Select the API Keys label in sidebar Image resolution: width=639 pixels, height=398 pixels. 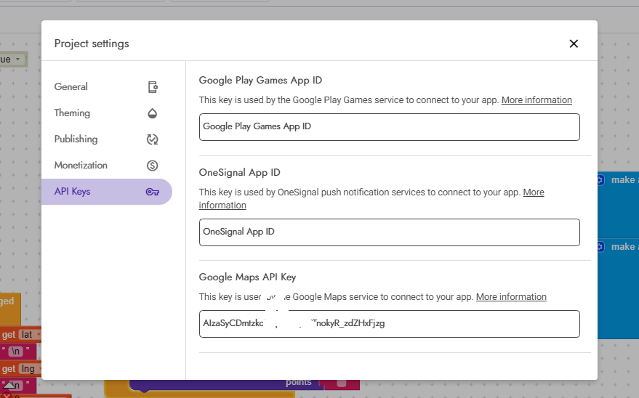pyautogui.click(x=72, y=192)
